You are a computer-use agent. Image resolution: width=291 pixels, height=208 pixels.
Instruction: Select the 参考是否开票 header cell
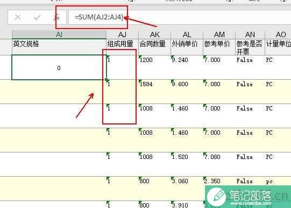click(x=250, y=47)
